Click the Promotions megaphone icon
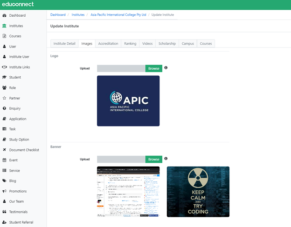 tap(4, 191)
